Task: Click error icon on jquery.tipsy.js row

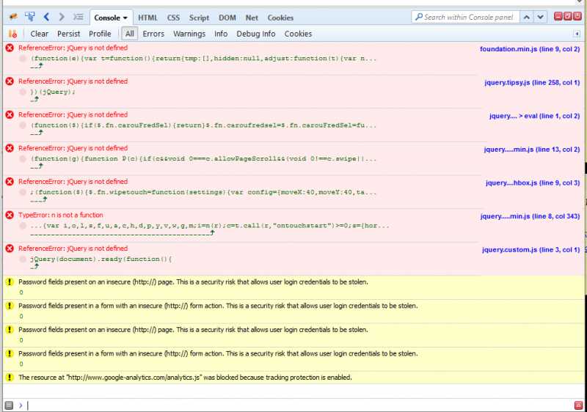Action: pyautogui.click(x=10, y=81)
